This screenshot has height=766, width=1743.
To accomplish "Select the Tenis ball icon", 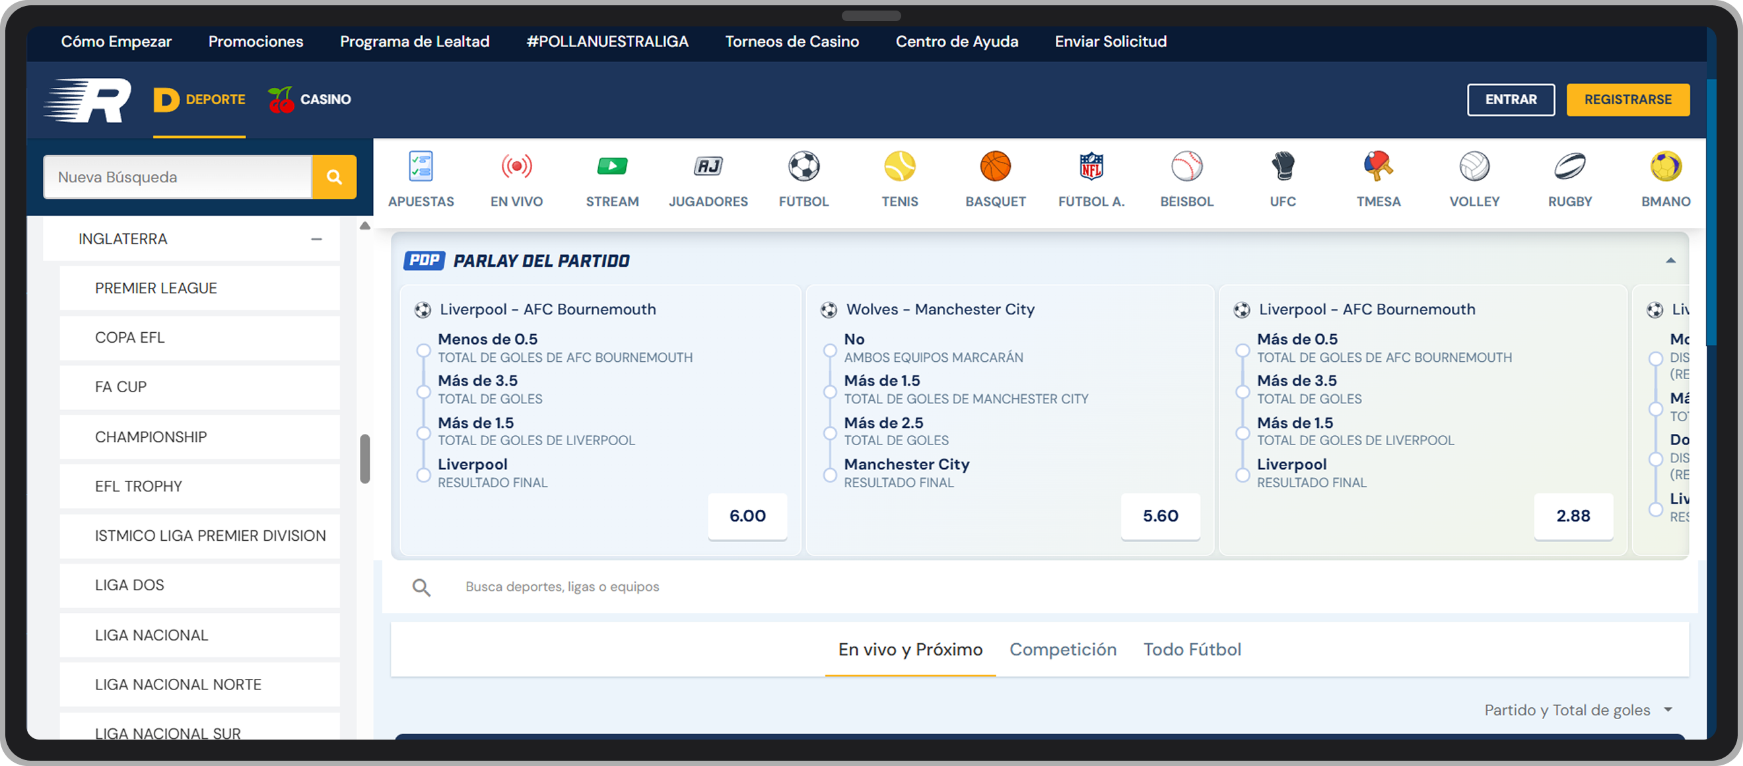I will tap(899, 166).
